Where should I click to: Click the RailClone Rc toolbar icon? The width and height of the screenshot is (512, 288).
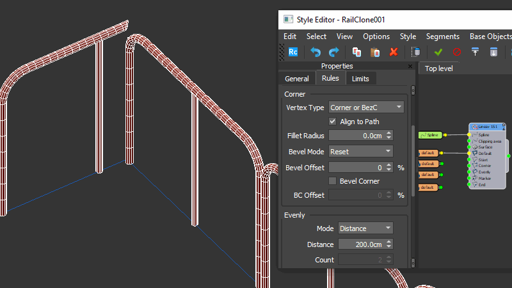pyautogui.click(x=293, y=52)
